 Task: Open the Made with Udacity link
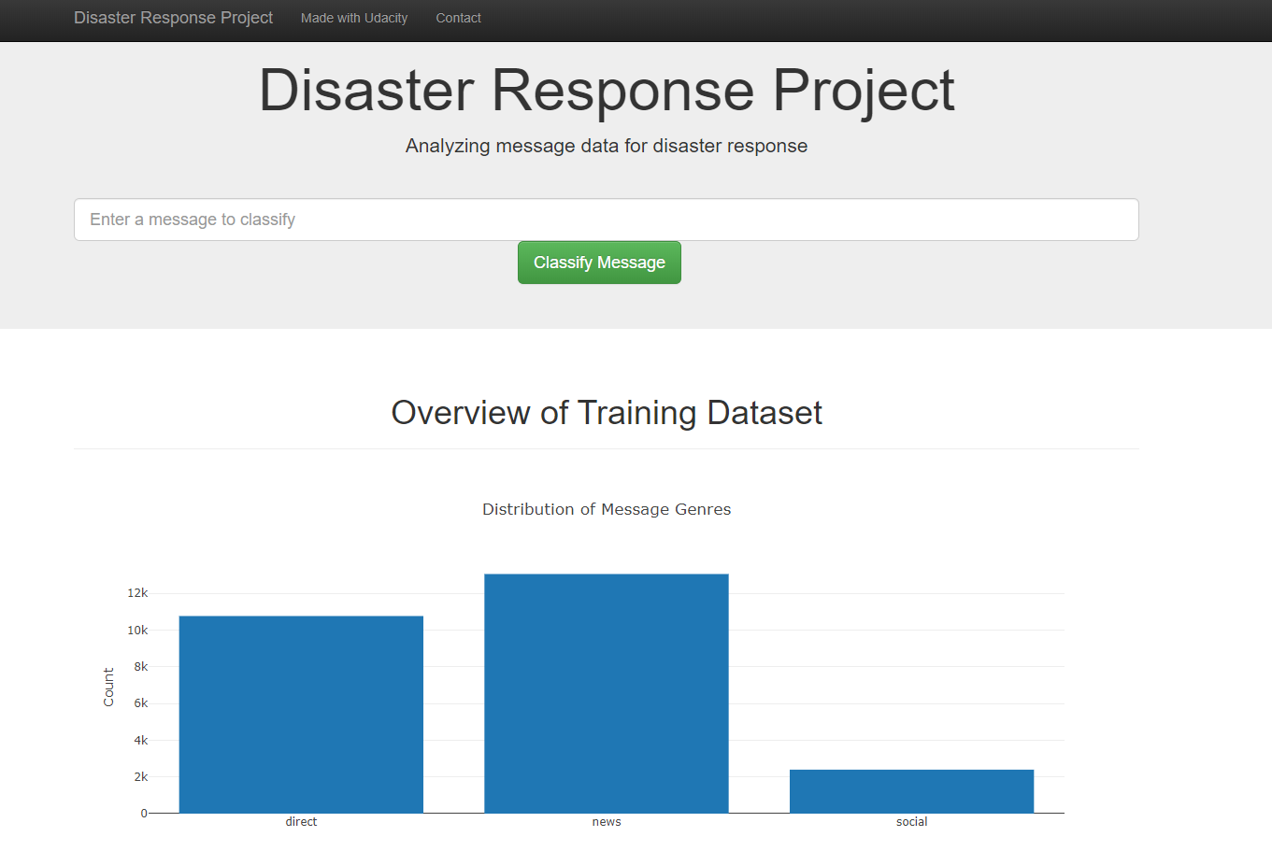tap(354, 18)
